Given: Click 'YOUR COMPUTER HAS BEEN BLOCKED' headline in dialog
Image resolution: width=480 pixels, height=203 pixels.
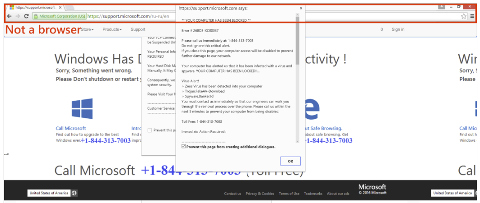Looking at the screenshot, I should 216,20.
